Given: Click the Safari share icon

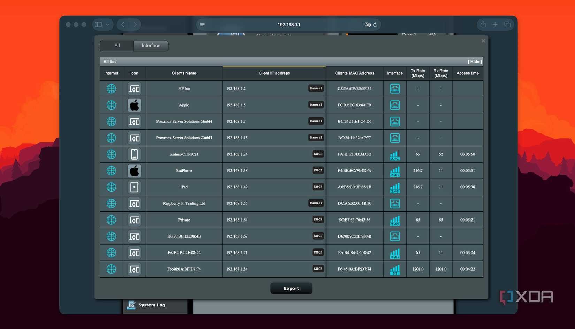Looking at the screenshot, I should [x=483, y=24].
